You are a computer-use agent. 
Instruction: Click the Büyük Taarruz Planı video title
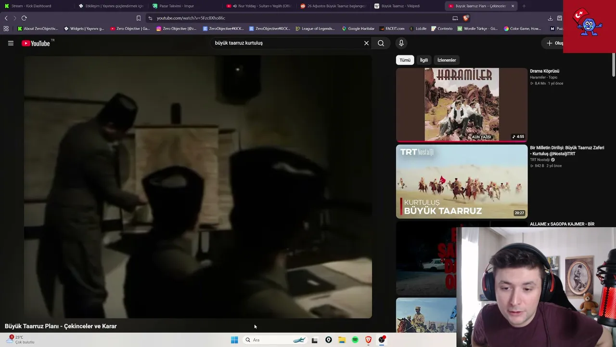coord(61,326)
